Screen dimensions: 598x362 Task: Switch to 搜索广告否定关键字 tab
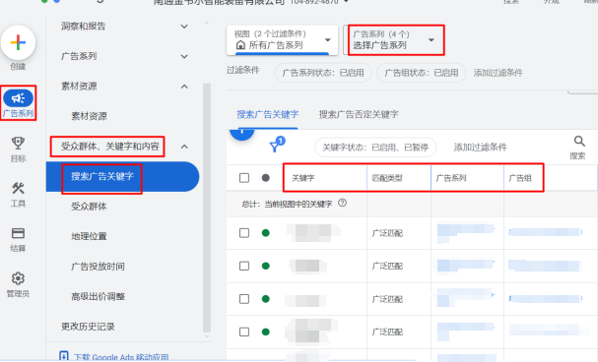pos(359,114)
